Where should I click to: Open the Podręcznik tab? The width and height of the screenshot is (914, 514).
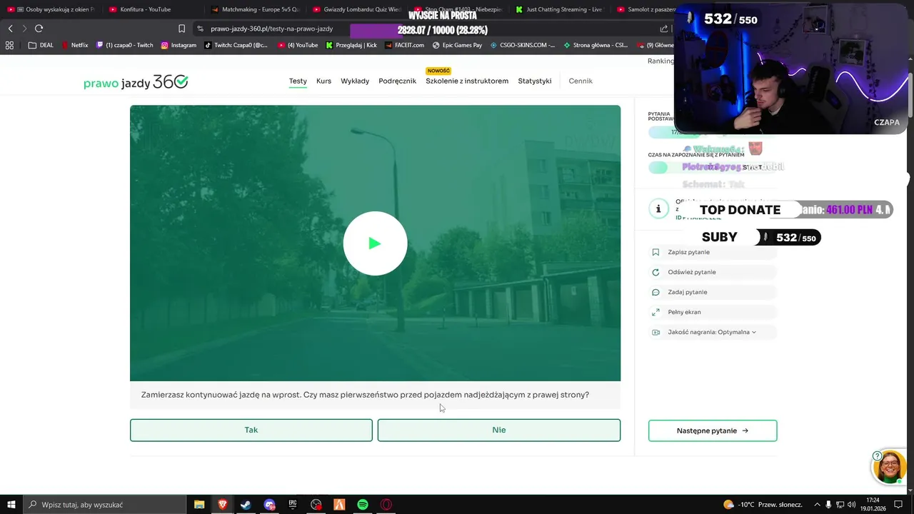pyautogui.click(x=397, y=81)
